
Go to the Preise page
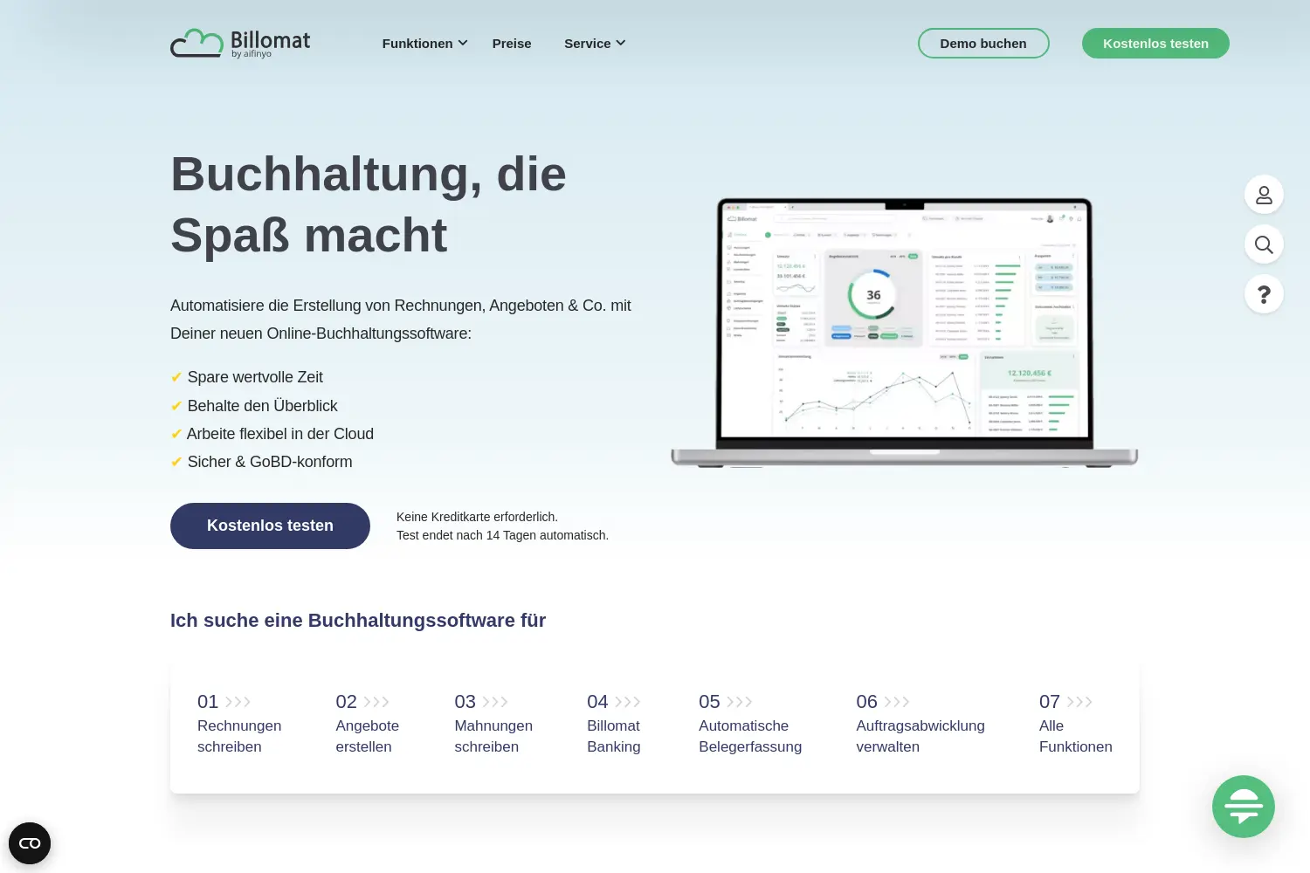coord(512,44)
